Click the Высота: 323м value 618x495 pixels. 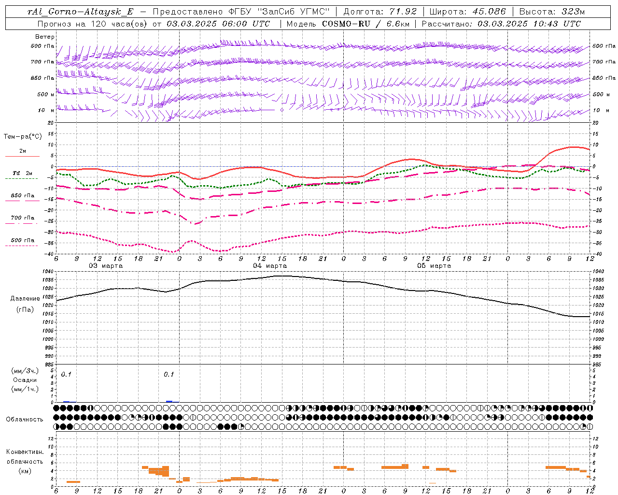click(551, 12)
